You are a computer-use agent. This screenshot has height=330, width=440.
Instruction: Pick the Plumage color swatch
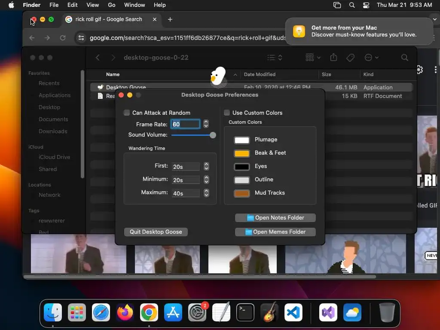[241, 140]
